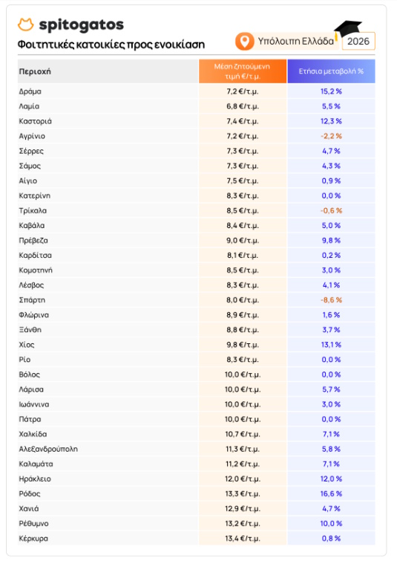Viewport: 397px width, 561px height.
Task: Select the 2026 year badge
Action: [x=358, y=41]
